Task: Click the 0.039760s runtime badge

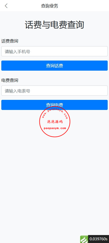Action: [98, 239]
